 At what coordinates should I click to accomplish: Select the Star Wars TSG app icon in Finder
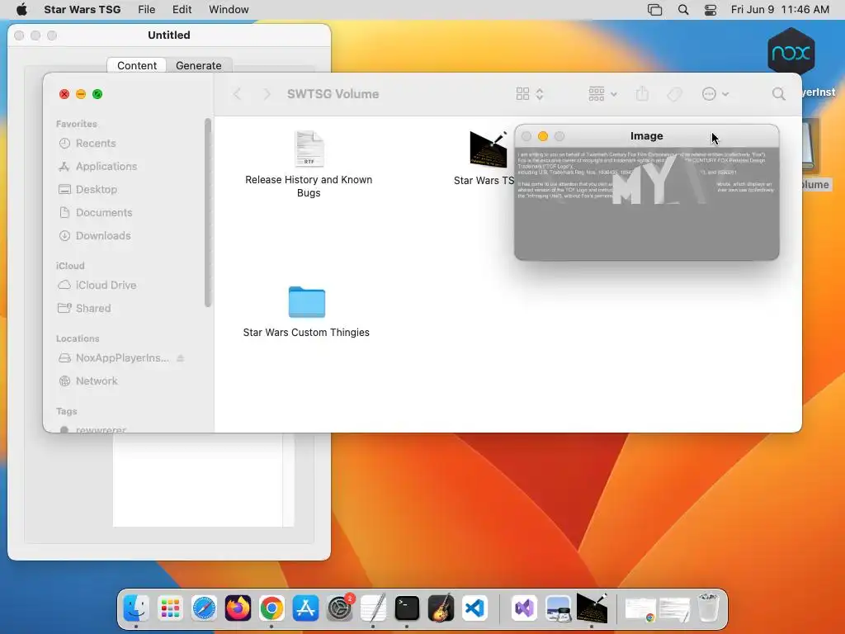tap(488, 149)
